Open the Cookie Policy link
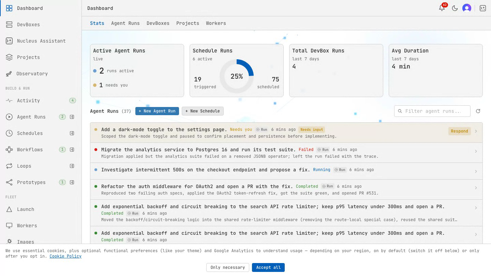Screen dimensions: 491x276 coord(65,256)
